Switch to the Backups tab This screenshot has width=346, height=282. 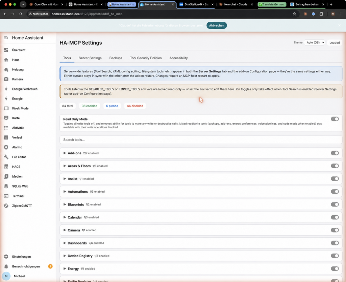coord(116,58)
